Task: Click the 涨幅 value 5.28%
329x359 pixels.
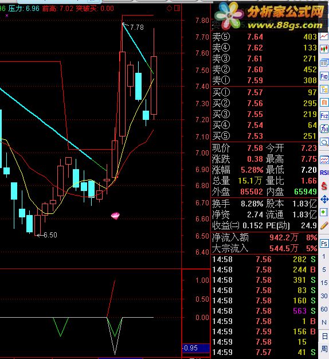Action: coord(252,170)
